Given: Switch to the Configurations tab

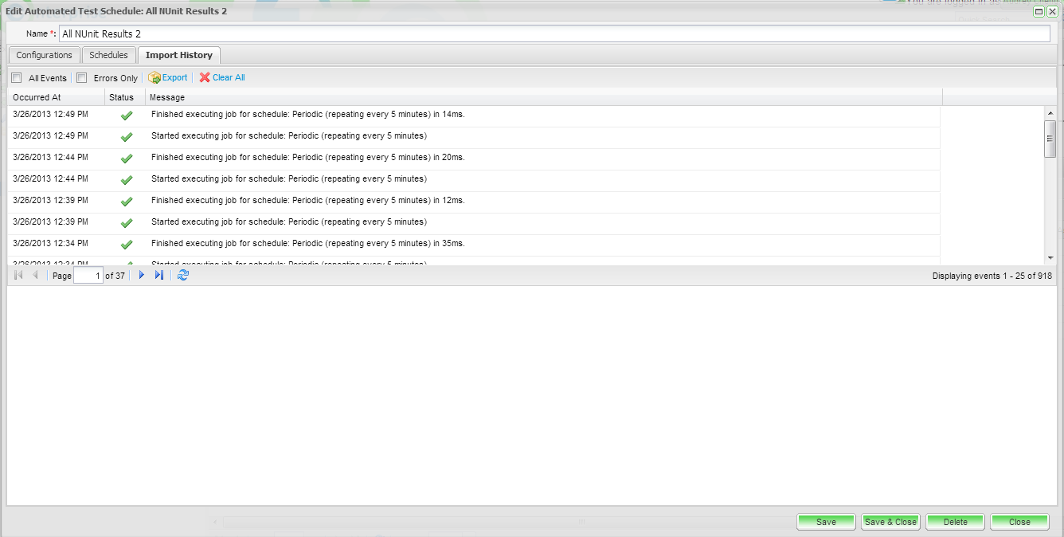Looking at the screenshot, I should [x=45, y=55].
